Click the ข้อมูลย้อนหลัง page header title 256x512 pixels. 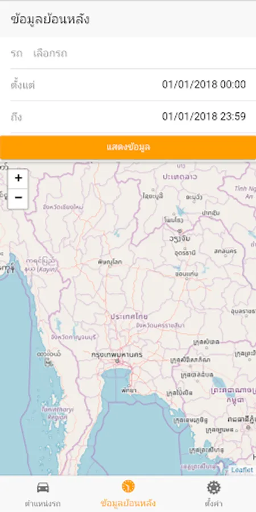pos(50,19)
